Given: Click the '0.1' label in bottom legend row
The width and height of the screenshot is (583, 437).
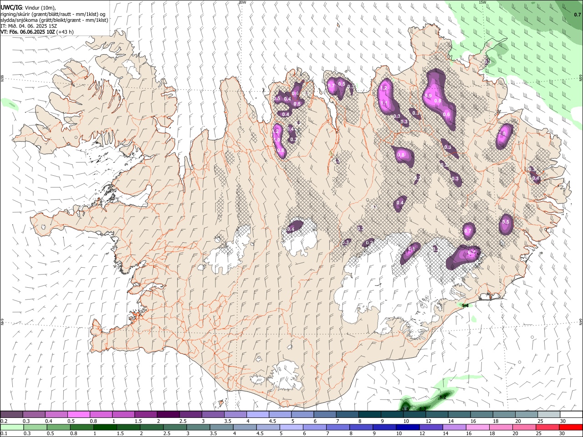Looking at the screenshot, I should coord(4,433).
